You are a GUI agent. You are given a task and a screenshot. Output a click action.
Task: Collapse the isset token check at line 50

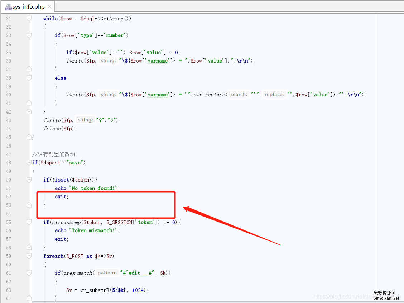point(29,180)
